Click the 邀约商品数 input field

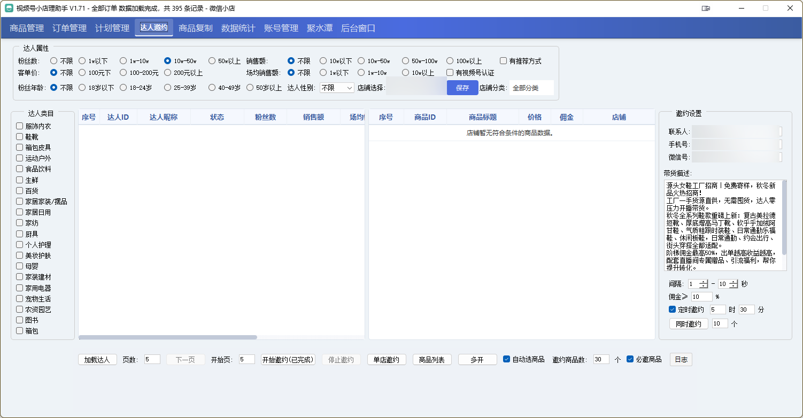point(601,360)
